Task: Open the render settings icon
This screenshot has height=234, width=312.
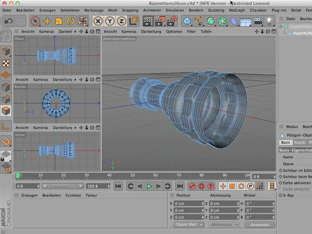Action: (x=172, y=21)
